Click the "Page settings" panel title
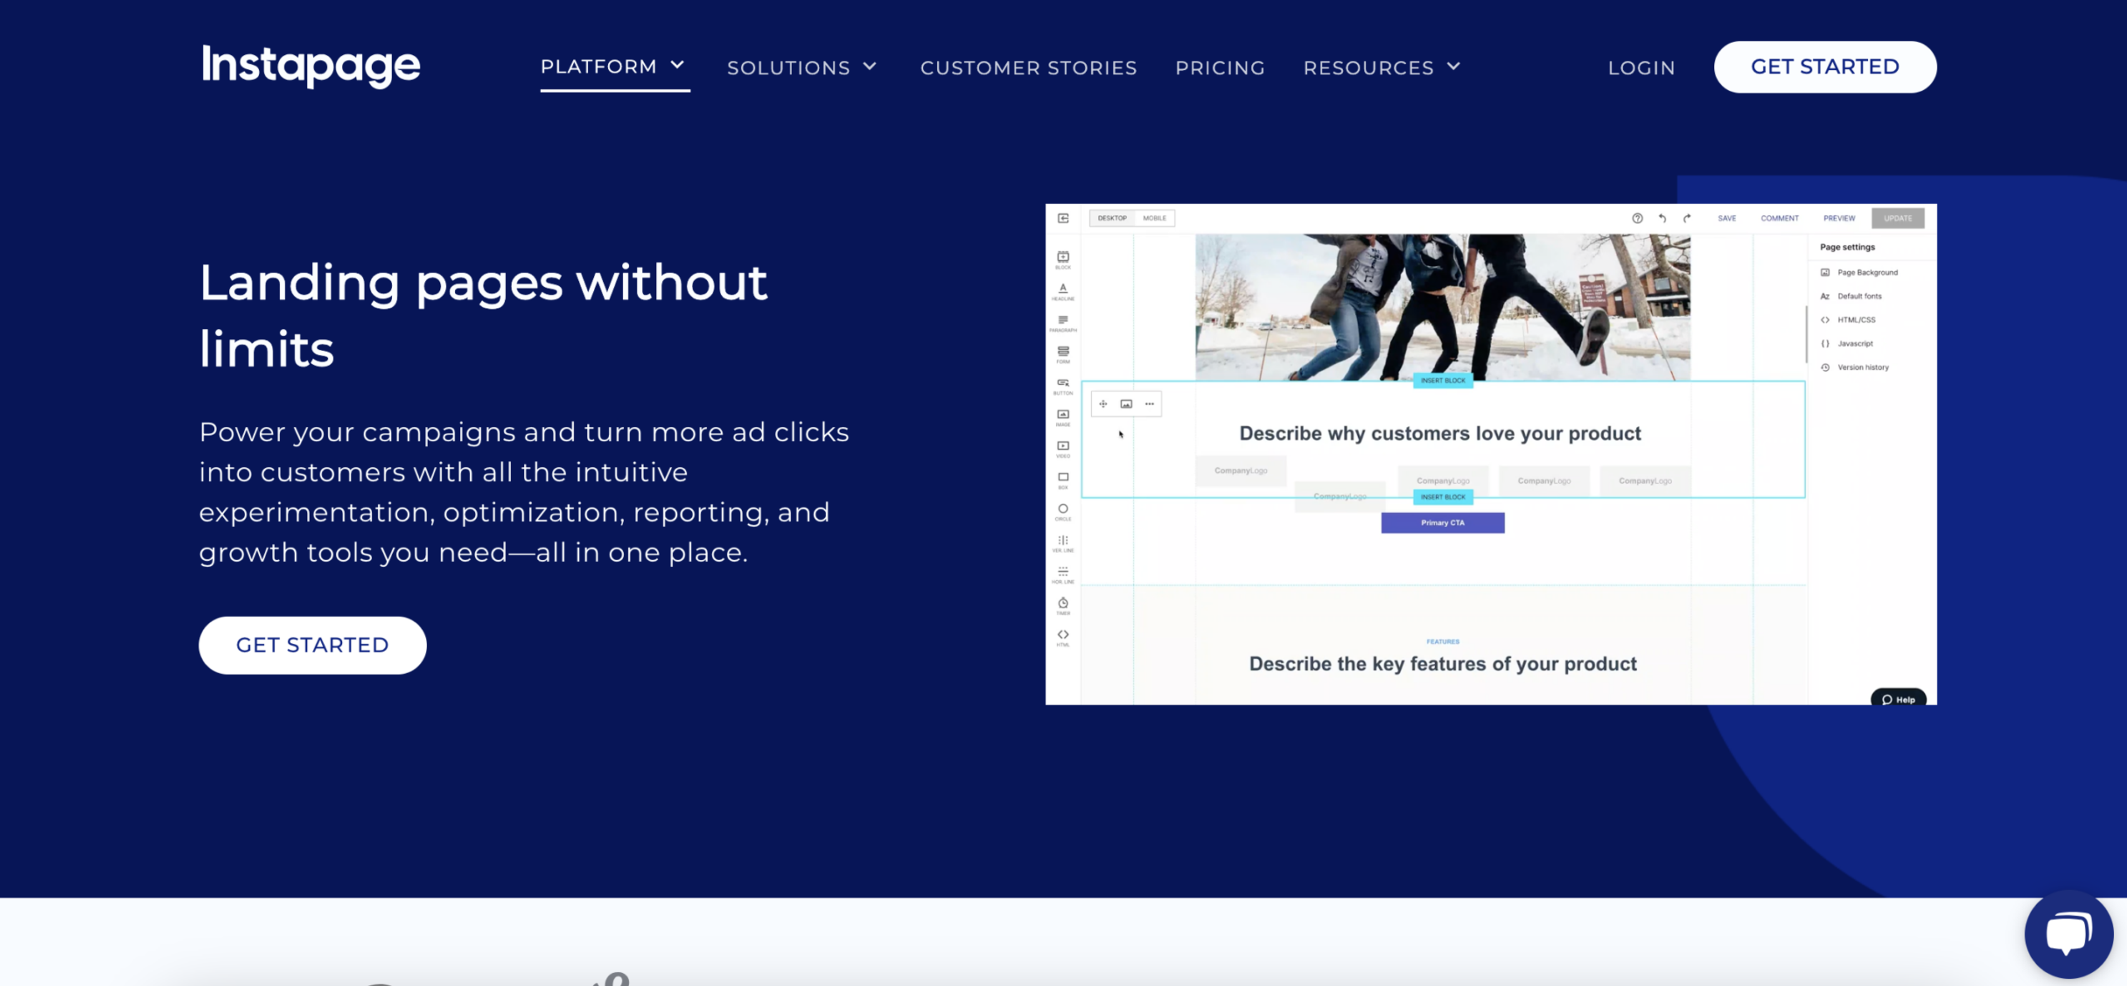Viewport: 2127px width, 986px height. click(1847, 247)
